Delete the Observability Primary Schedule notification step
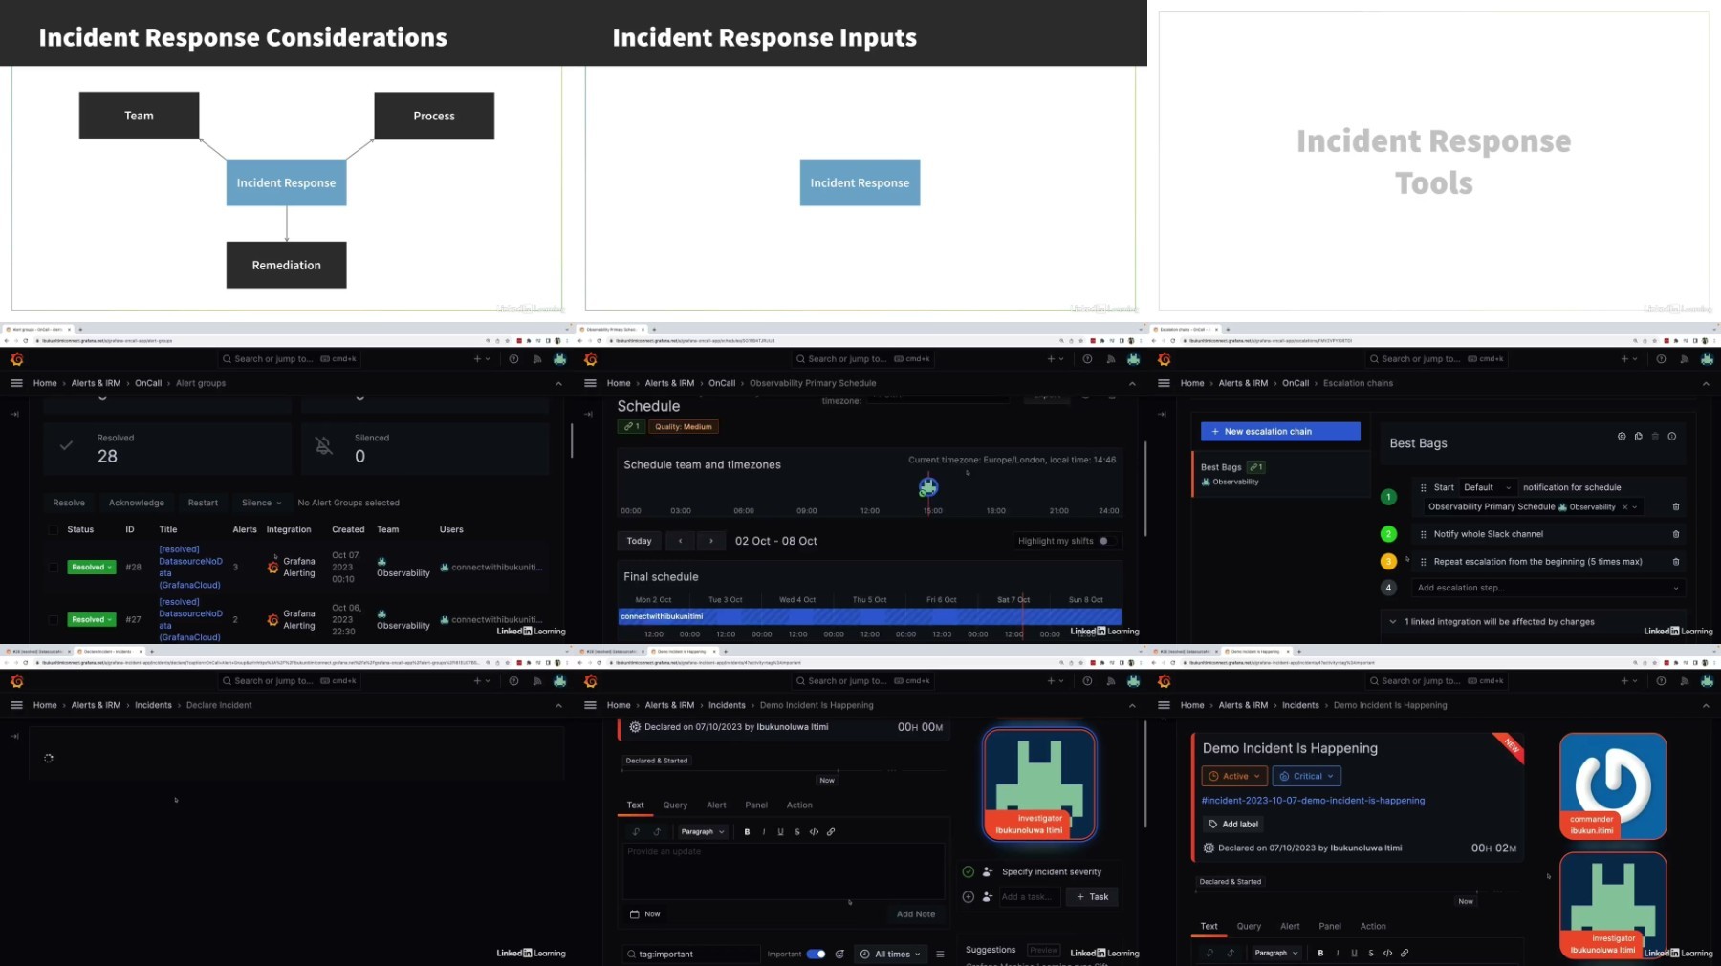This screenshot has height=966, width=1721. point(1676,507)
